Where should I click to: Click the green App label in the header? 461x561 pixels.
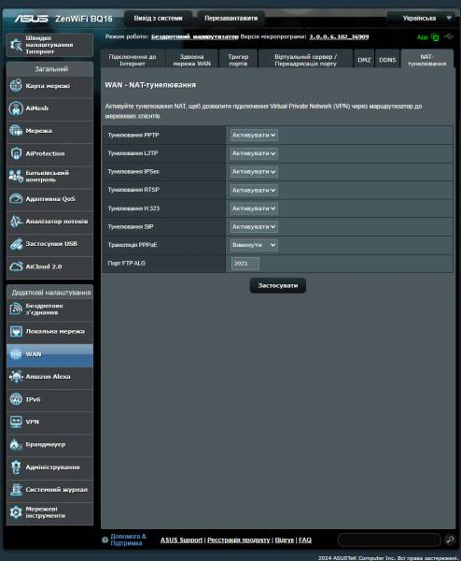[x=422, y=36]
